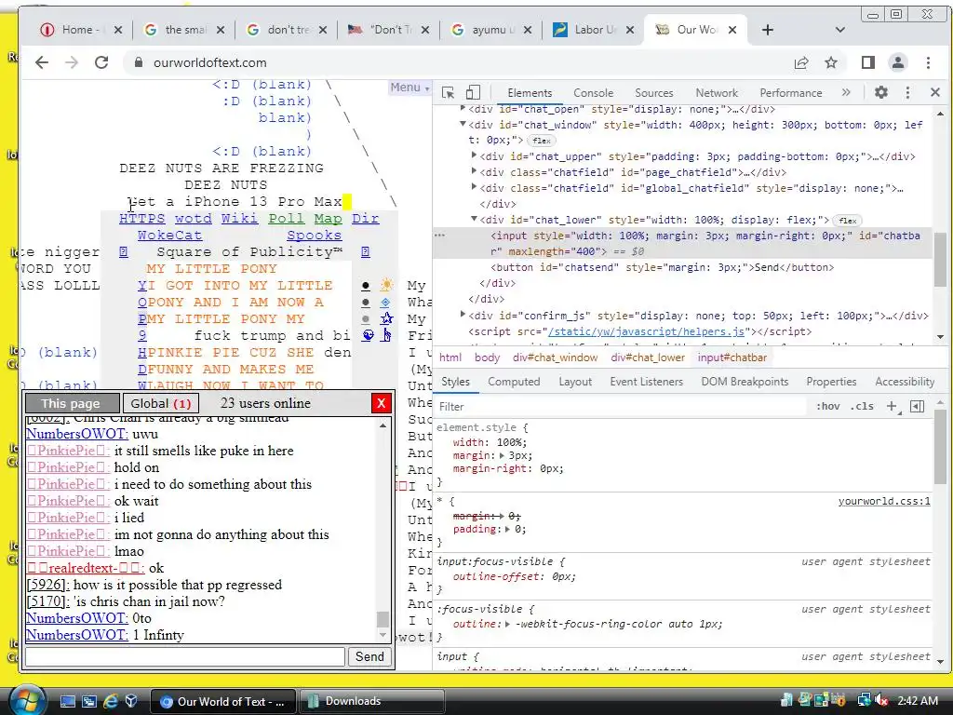The height and width of the screenshot is (715, 953).
Task: Open the page Menu dropdown
Action: (x=409, y=88)
